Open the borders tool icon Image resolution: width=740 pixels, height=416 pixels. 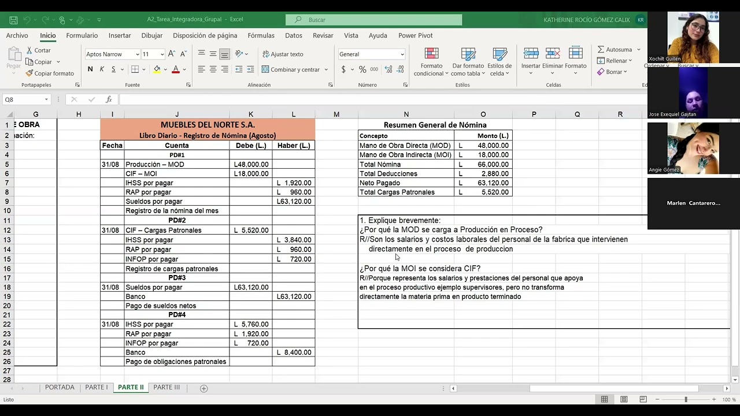[x=135, y=69]
